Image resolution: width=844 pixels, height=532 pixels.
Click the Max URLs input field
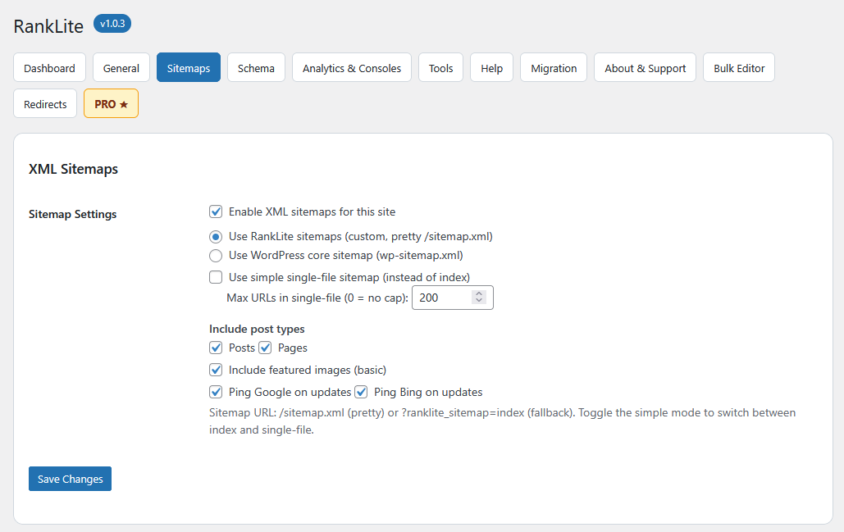[x=443, y=298]
